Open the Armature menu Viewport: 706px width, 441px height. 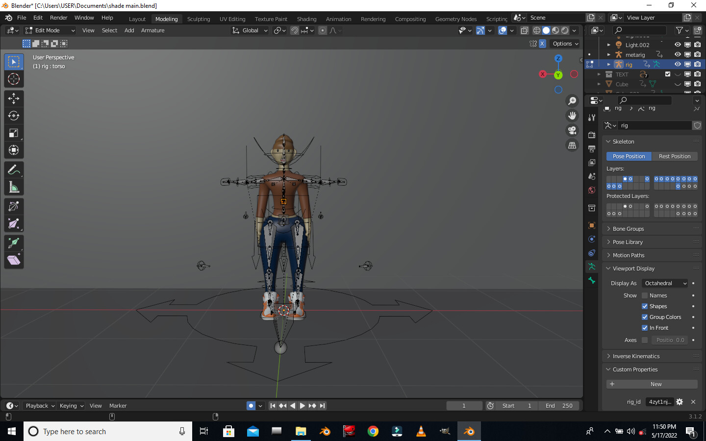(x=152, y=30)
